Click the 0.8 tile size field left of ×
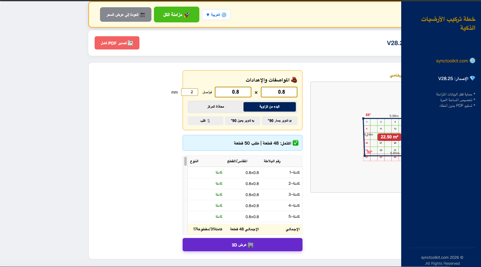The width and height of the screenshot is (481, 267). click(x=233, y=92)
